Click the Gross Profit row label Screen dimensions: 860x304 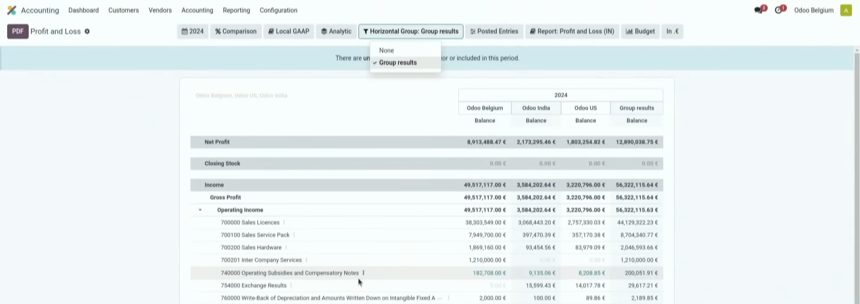[x=225, y=197]
